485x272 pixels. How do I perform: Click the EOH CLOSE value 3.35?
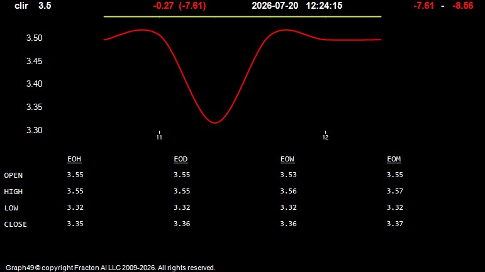point(75,224)
